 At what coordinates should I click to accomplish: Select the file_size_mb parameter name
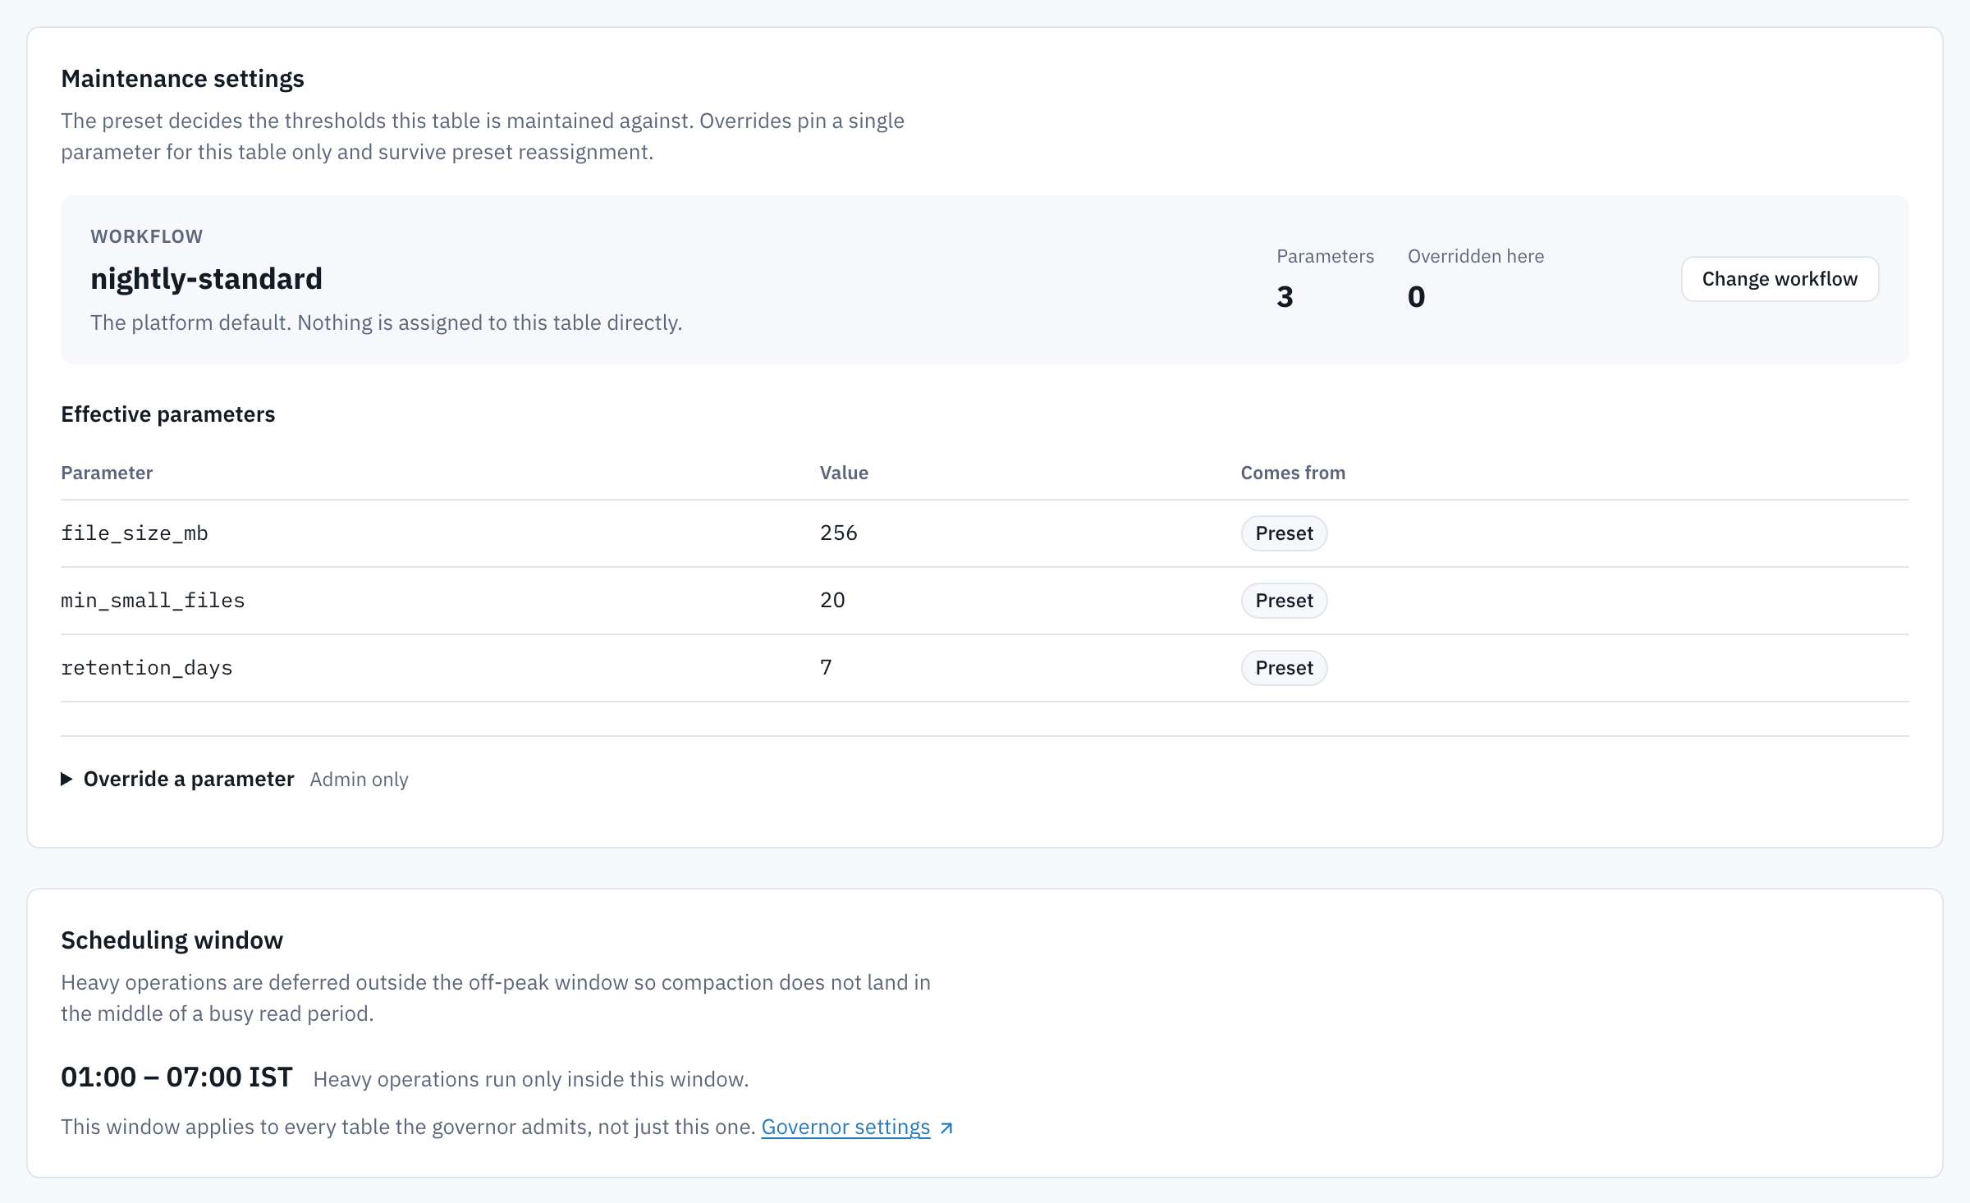click(x=135, y=533)
